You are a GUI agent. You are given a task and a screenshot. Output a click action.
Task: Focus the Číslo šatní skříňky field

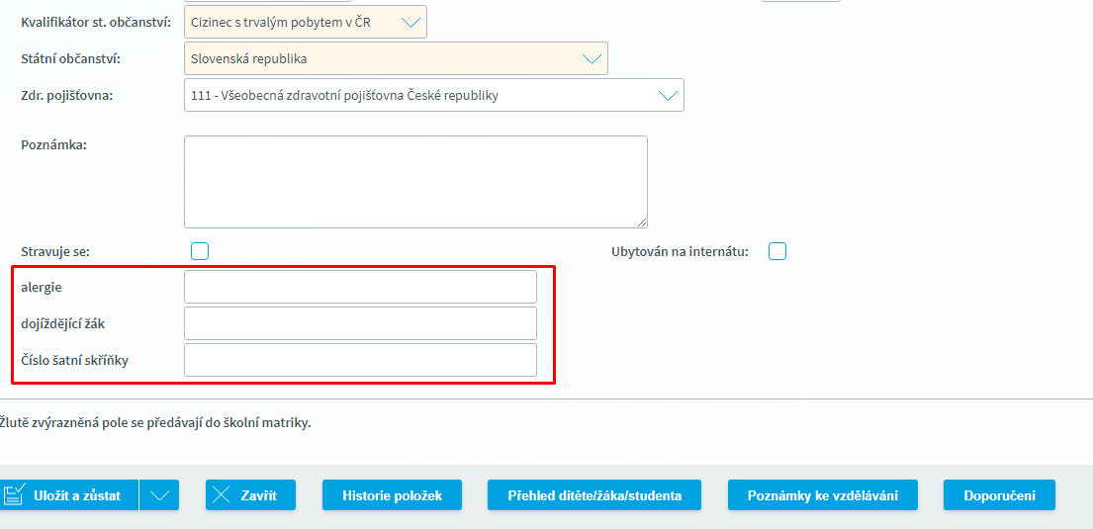360,360
